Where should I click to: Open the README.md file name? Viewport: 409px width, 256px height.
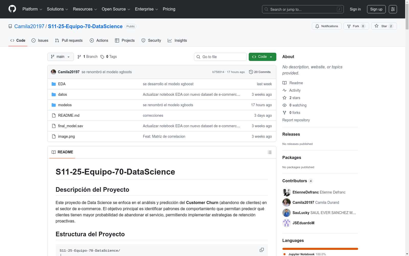(69, 115)
